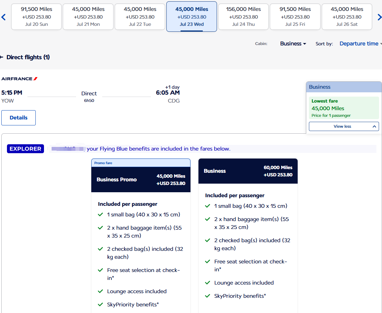
Task: Click Price for 1 passenger text
Action: 331,115
